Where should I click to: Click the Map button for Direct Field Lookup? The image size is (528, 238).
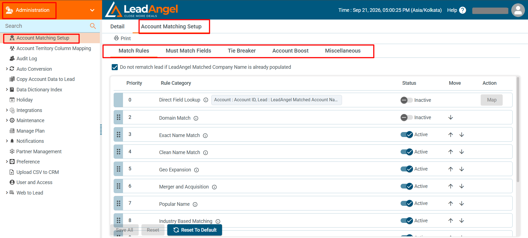click(492, 100)
